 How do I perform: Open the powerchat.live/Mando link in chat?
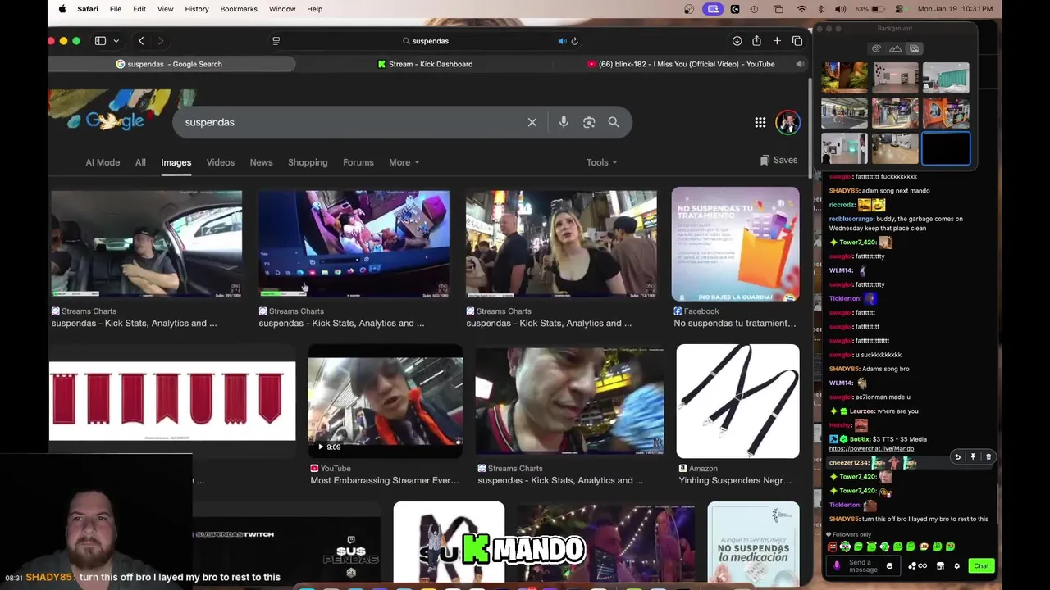(x=871, y=449)
